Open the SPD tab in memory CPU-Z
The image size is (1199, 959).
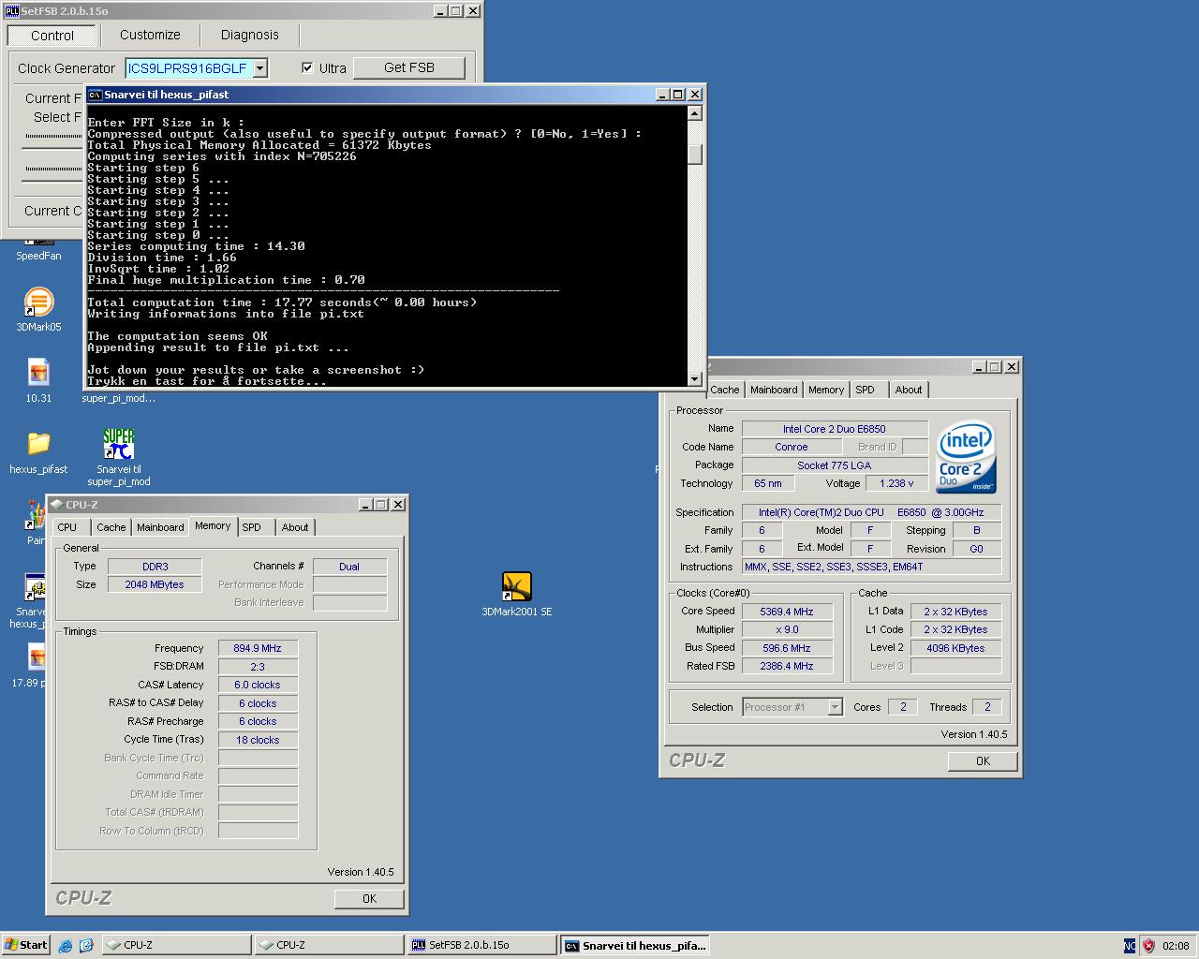point(252,527)
